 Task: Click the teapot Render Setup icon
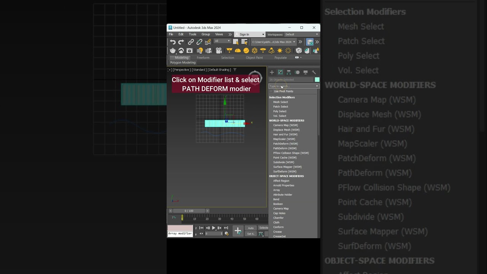(x=173, y=51)
